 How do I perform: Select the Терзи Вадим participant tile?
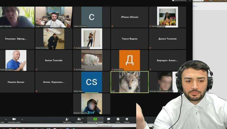129,39
